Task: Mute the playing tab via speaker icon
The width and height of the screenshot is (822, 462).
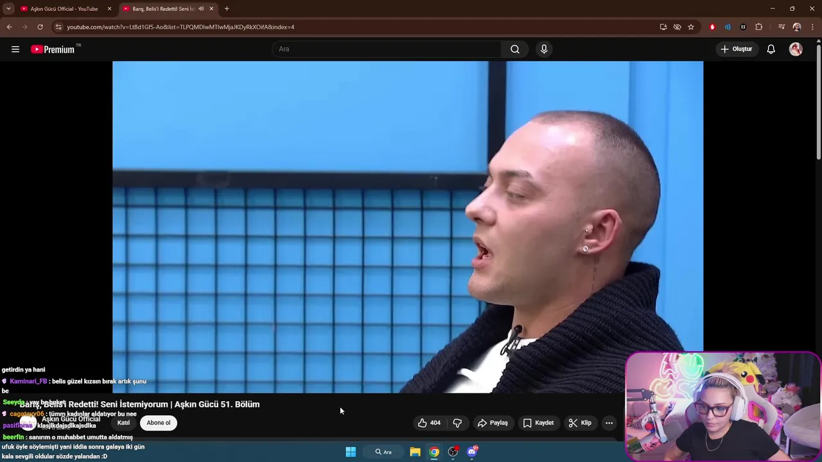Action: (x=201, y=9)
